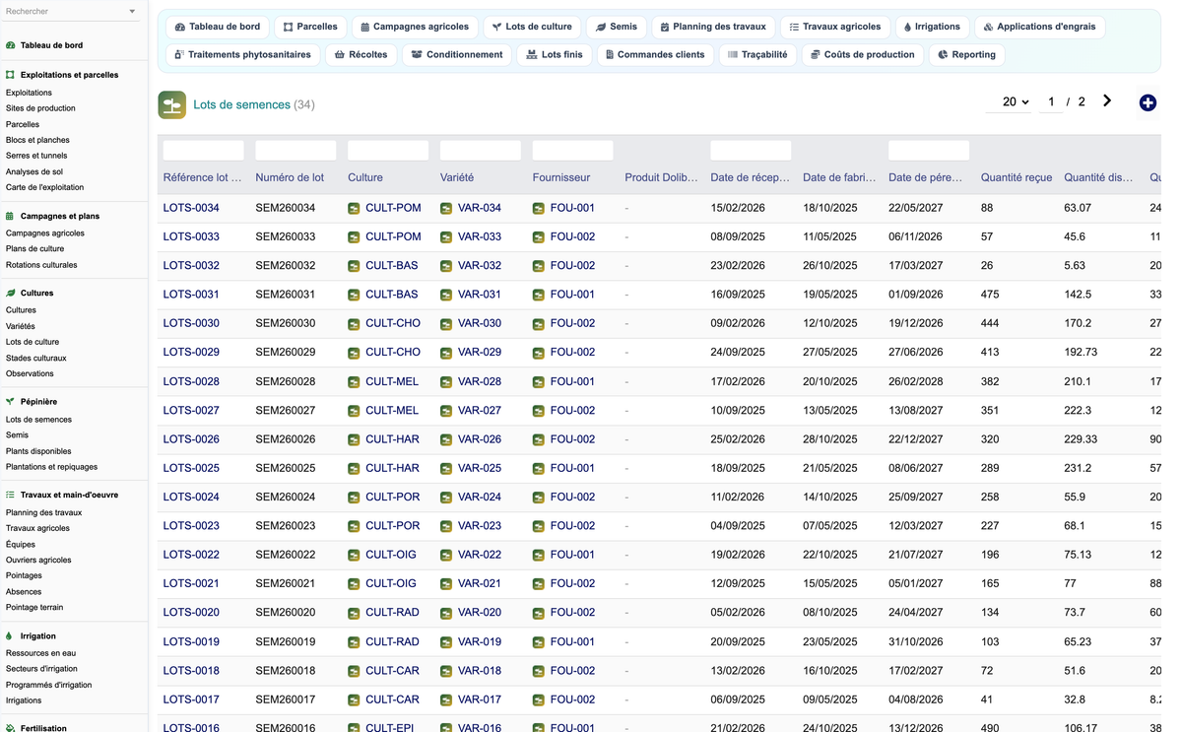Click the Variété column filter field
The width and height of the screenshot is (1182, 732).
point(480,151)
